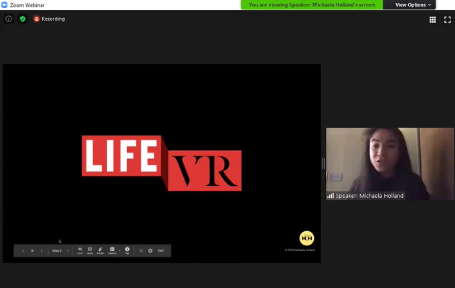This screenshot has width=455, height=288.
Task: Click the green screen-sharing notification banner
Action: [312, 5]
